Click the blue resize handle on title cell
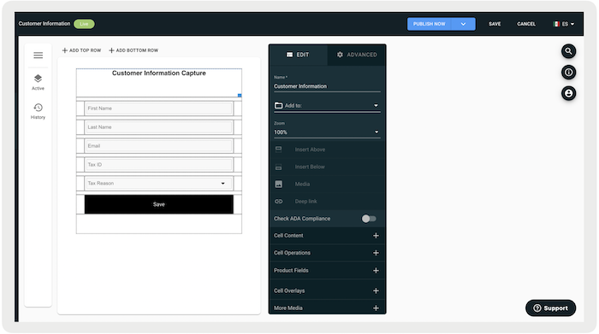The width and height of the screenshot is (599, 334). [x=240, y=96]
